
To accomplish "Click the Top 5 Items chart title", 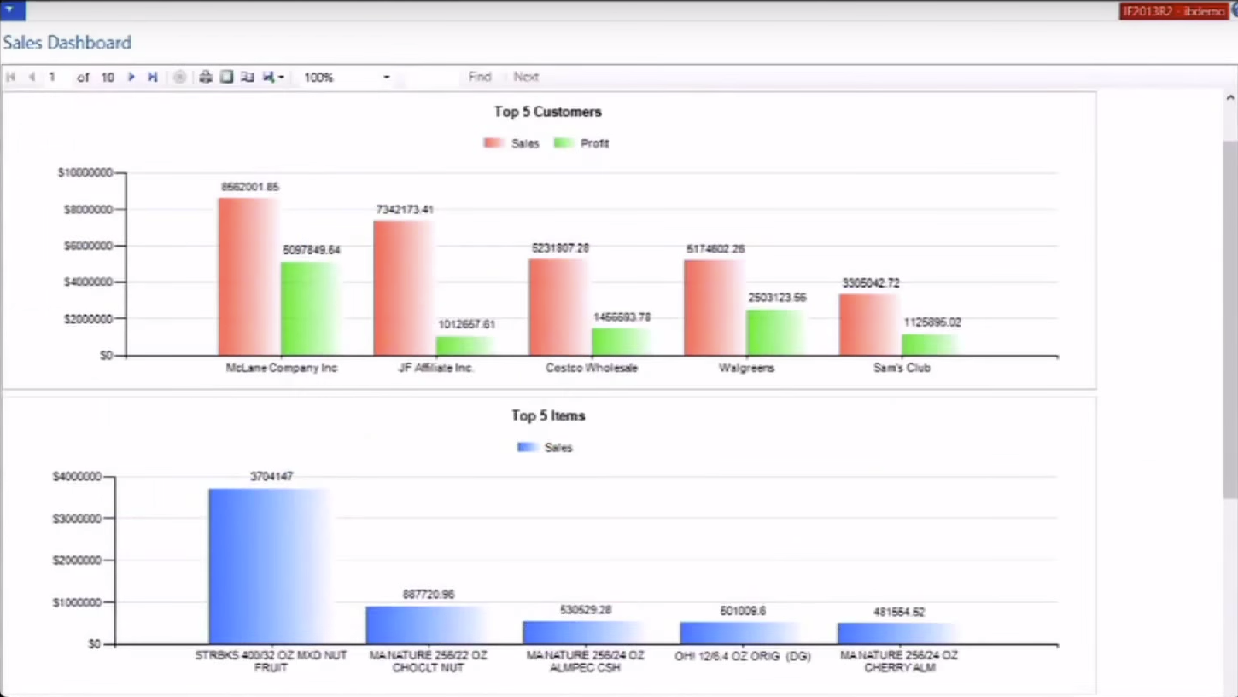I will coord(548,415).
